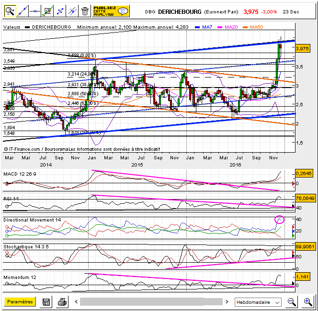
Task: Click the magenta MA20 legend swatch
Action: pyautogui.click(x=220, y=27)
